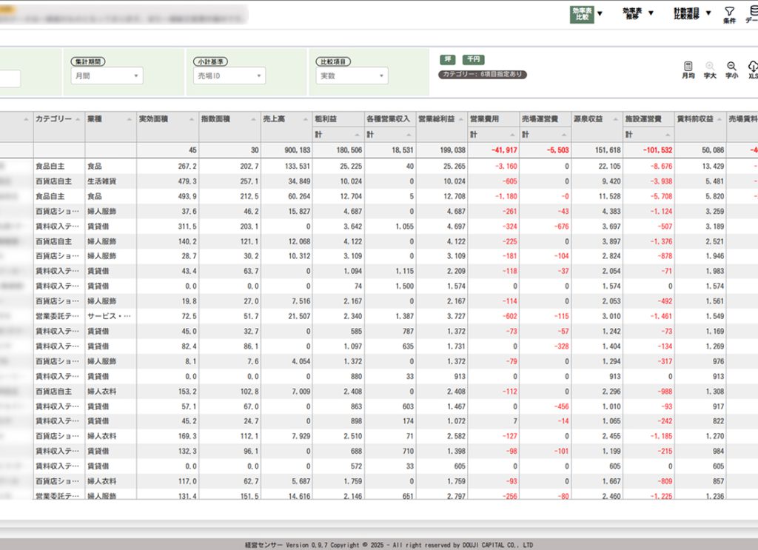Screen dimensions: 758x550
Task: Click the カテゴリー 6項目指定あり filter chip
Action: pos(483,75)
